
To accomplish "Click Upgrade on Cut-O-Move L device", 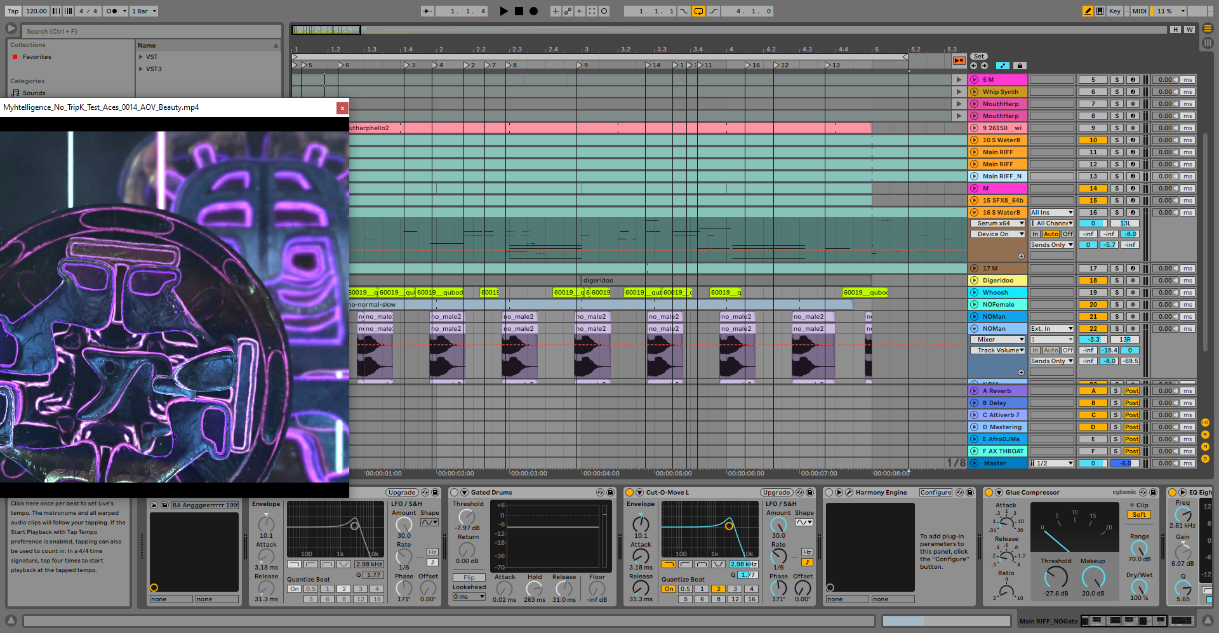I will click(776, 493).
